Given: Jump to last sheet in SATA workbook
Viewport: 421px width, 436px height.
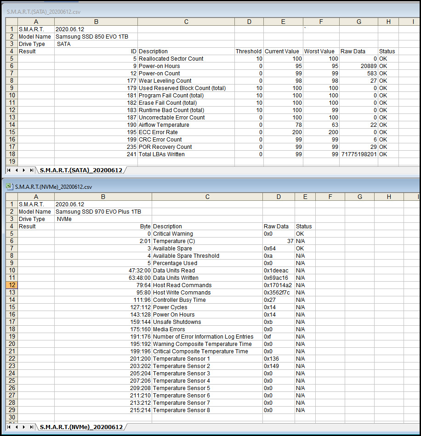Looking at the screenshot, I should (32, 170).
